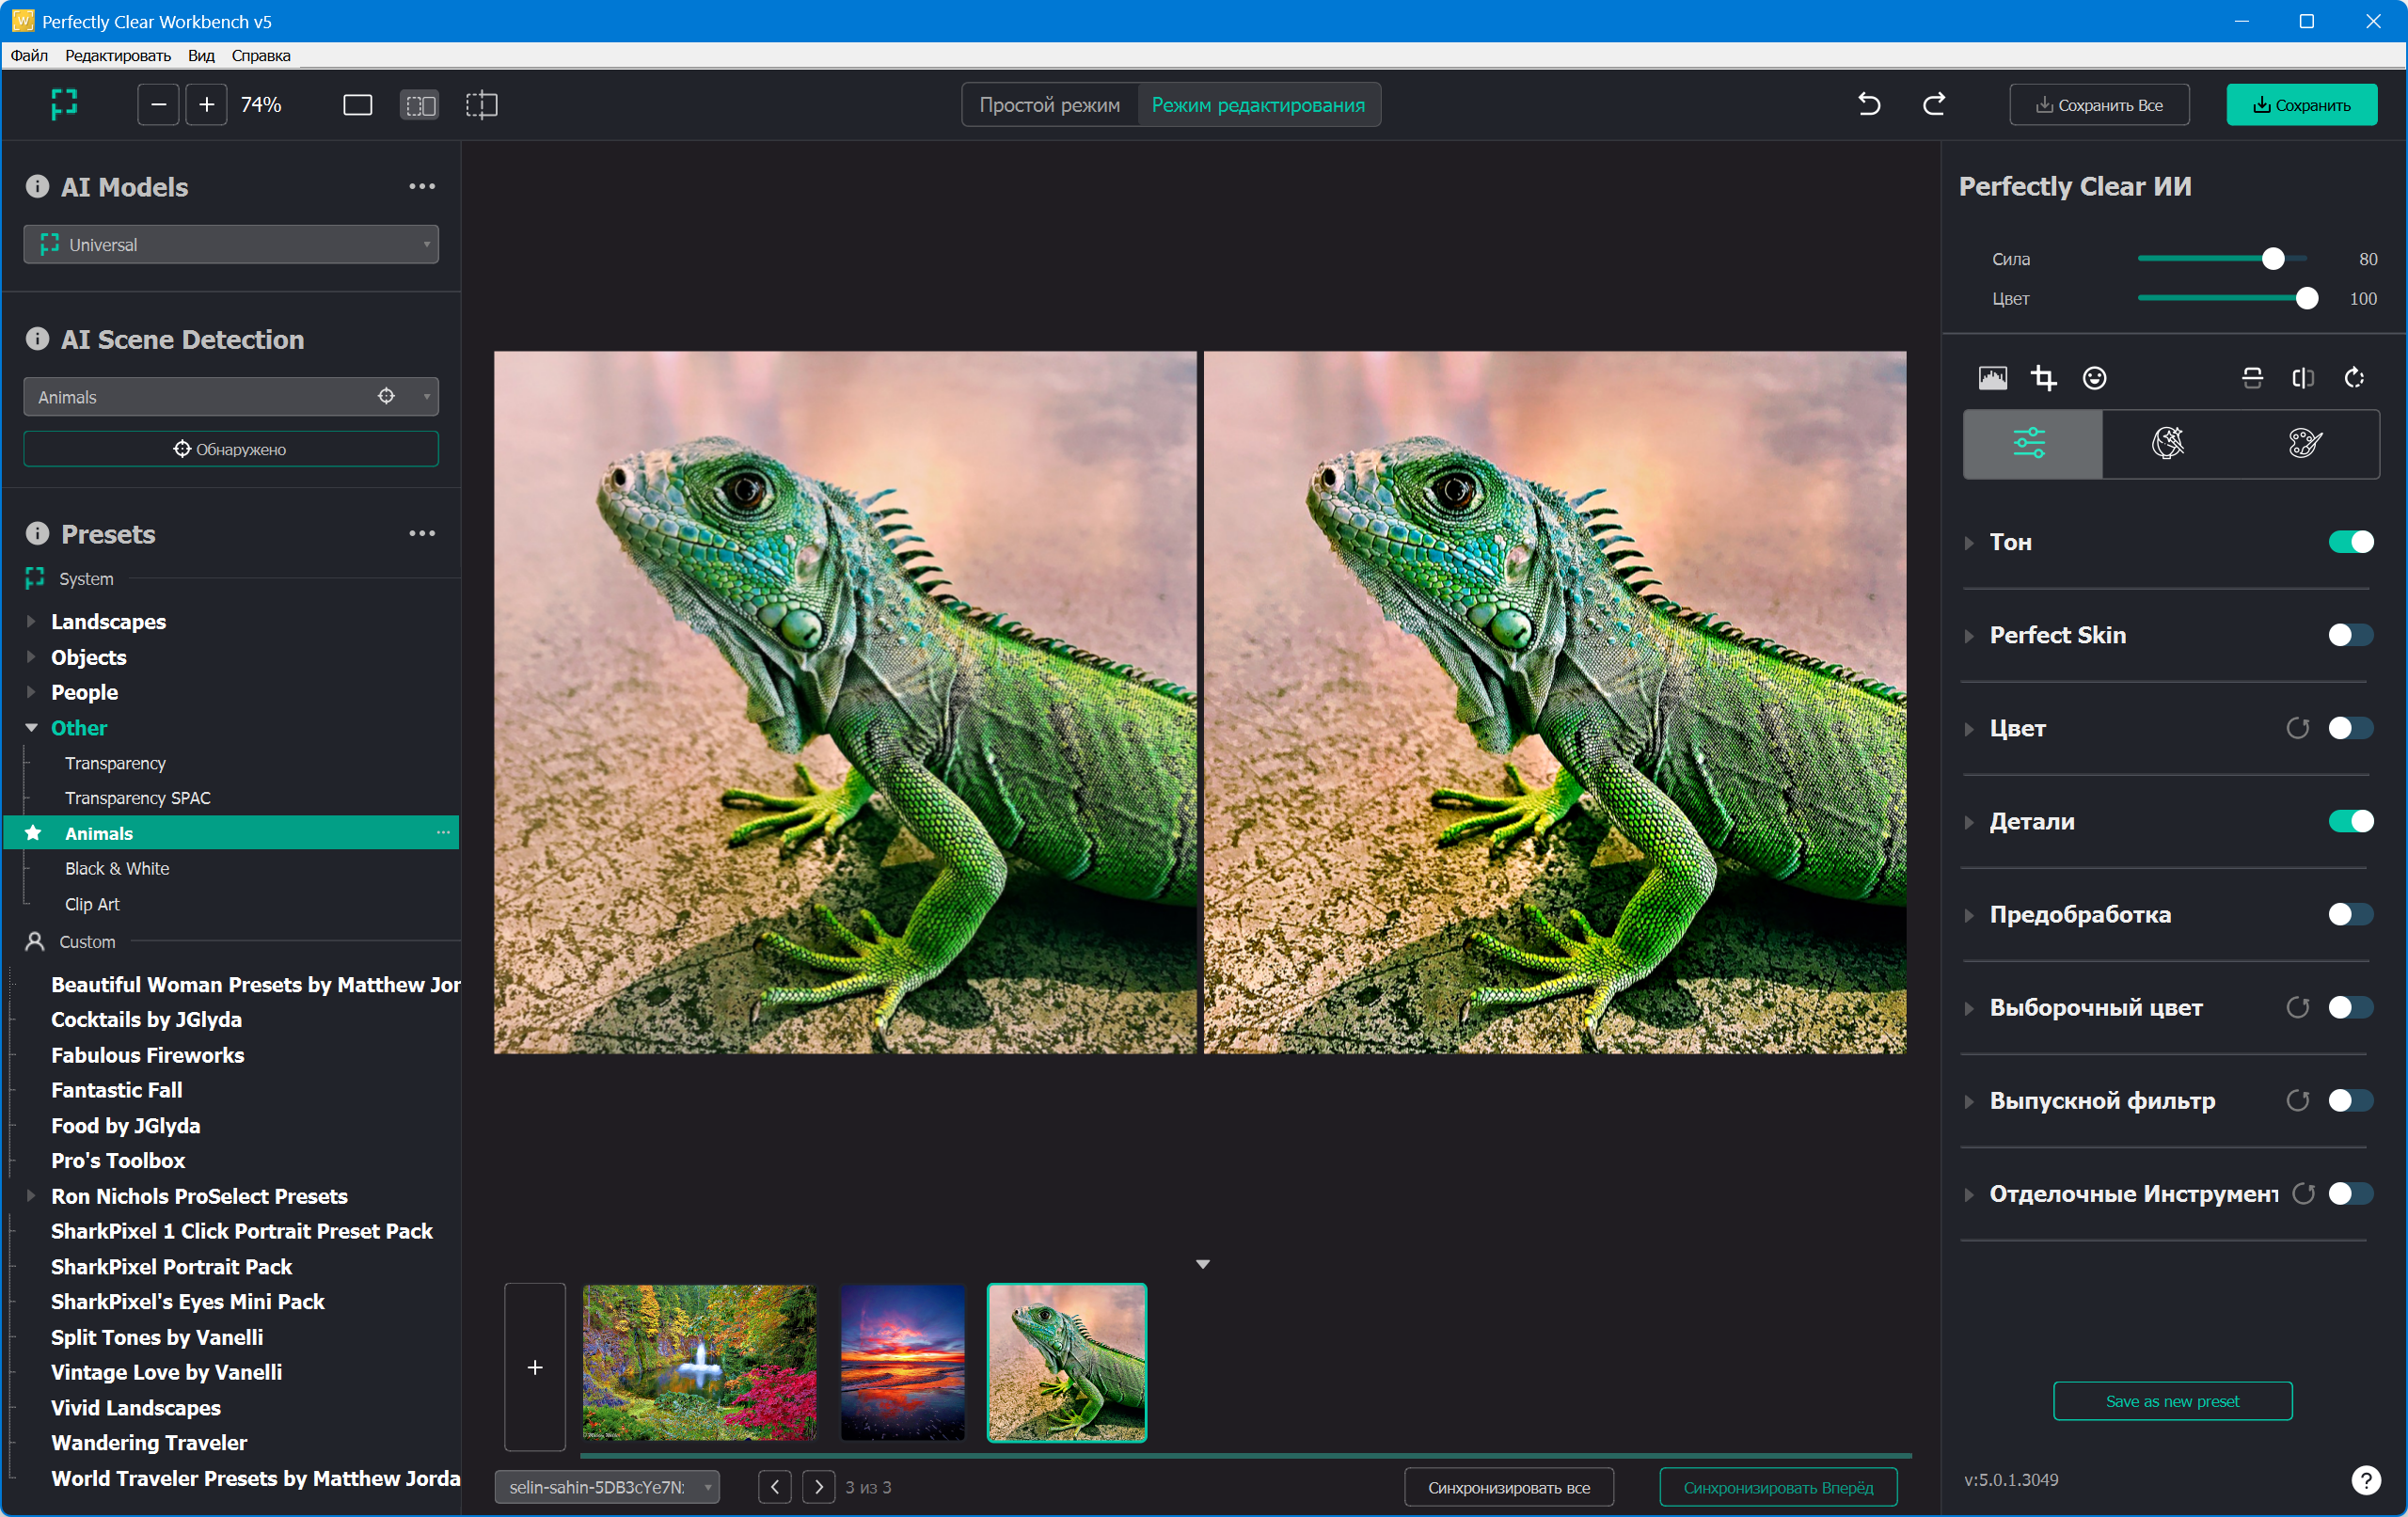Image resolution: width=2408 pixels, height=1517 pixels.
Task: Open the histogram icon
Action: pos(1992,378)
